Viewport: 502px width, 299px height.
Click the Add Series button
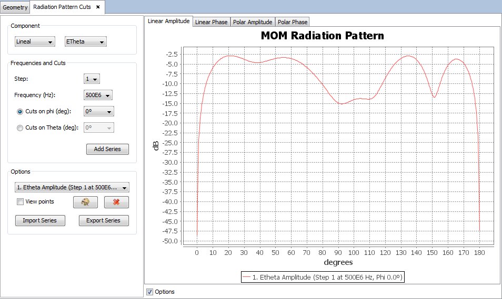[107, 149]
